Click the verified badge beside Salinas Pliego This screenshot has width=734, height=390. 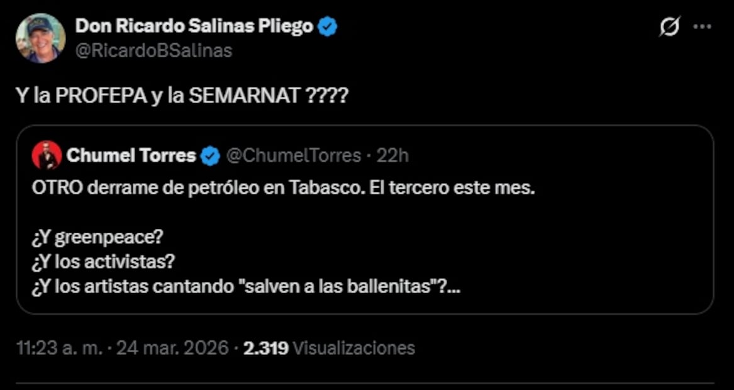[328, 26]
